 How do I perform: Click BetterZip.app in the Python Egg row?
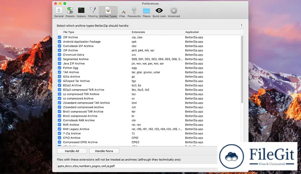point(194,68)
